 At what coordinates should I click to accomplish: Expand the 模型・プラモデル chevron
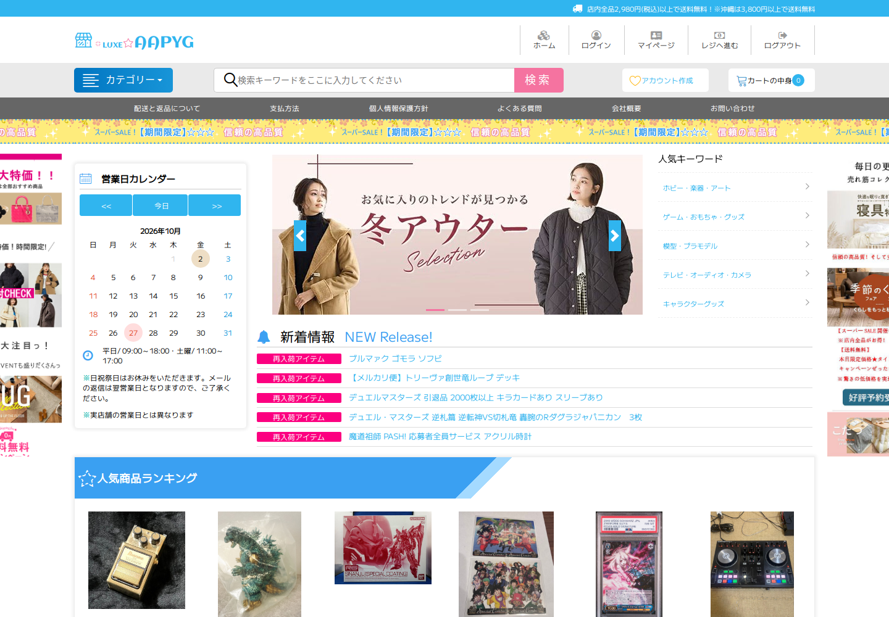[x=808, y=244]
